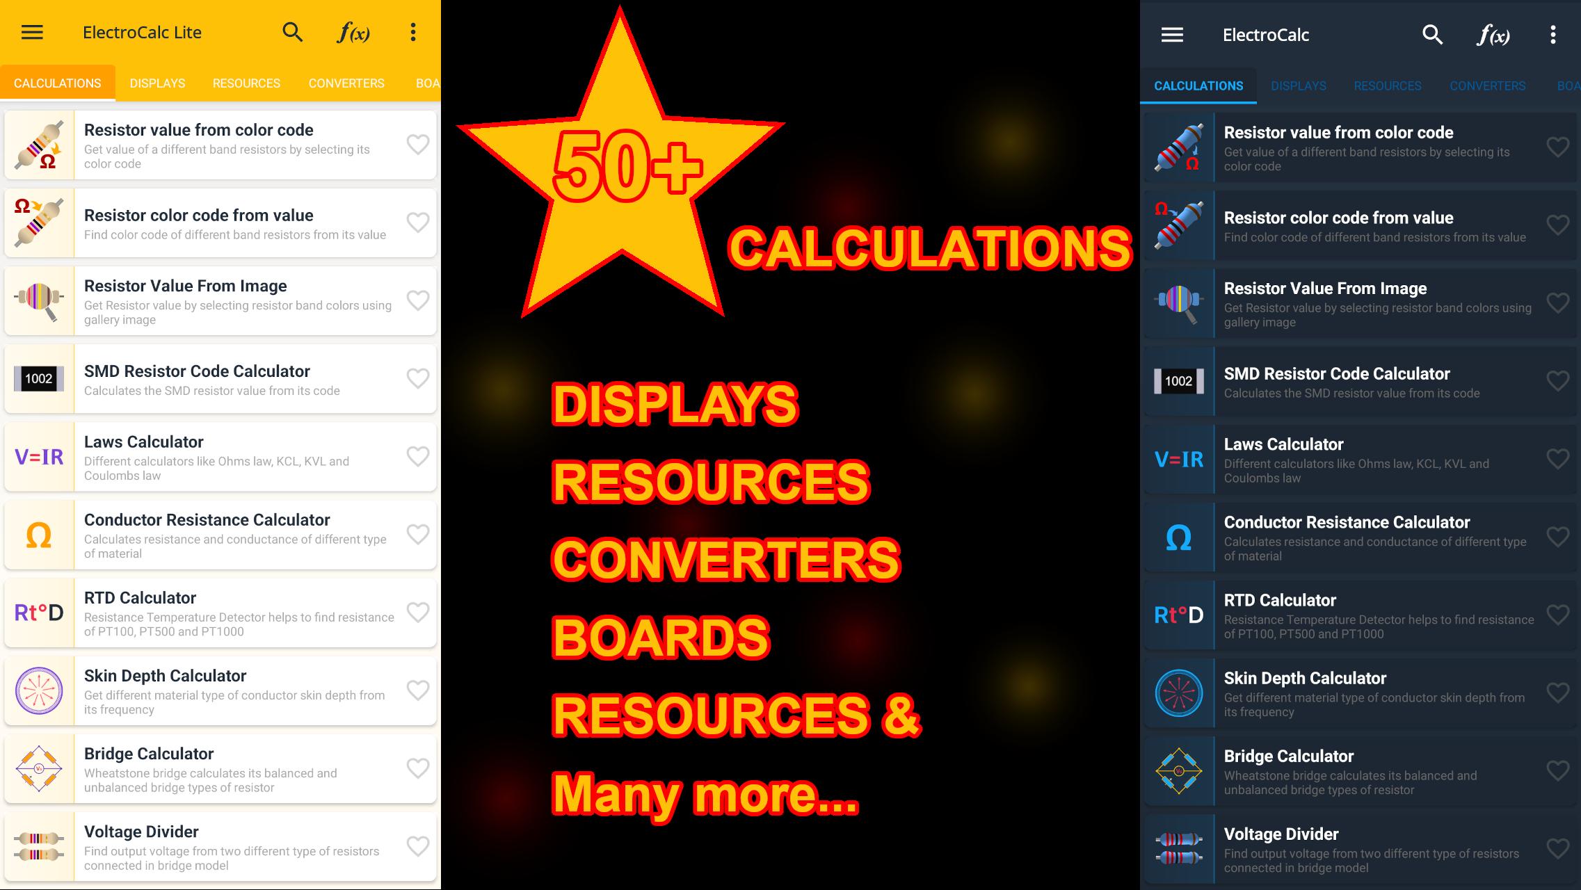Open Resistor color code from value, dark
Screen dimensions: 1581x890
[1361, 225]
